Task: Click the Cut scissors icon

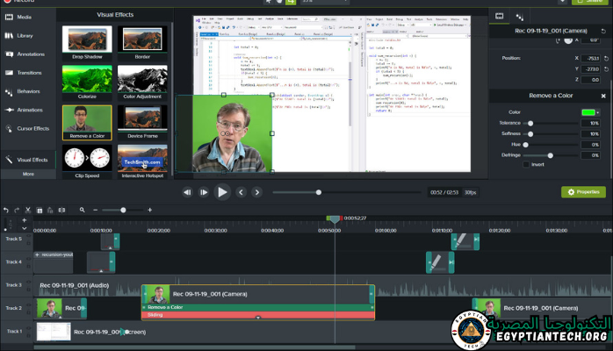Action: point(28,210)
